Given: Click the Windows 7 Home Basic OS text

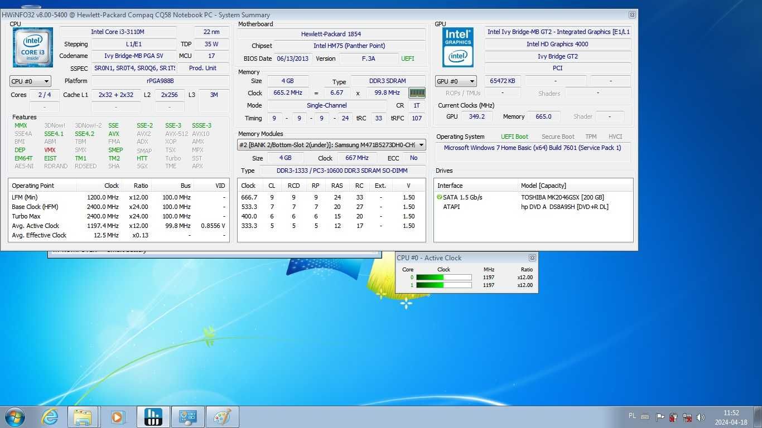Looking at the screenshot, I should pos(532,148).
